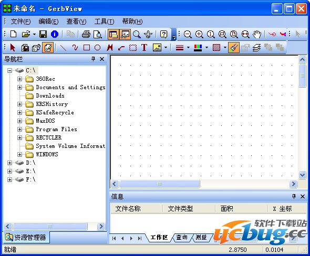Open print preview icon
The height and width of the screenshot is (256, 310).
point(98,34)
